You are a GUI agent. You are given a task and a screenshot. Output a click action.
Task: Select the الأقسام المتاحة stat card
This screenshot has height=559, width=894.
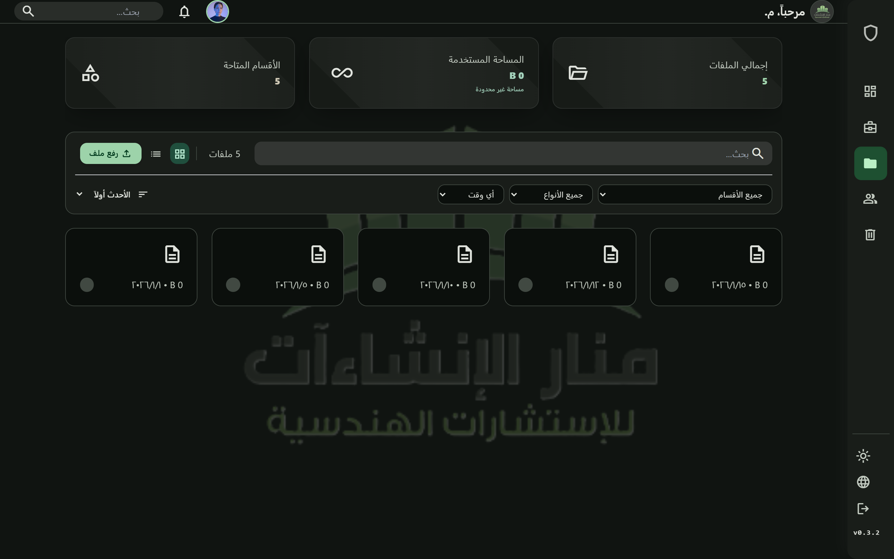(x=180, y=73)
